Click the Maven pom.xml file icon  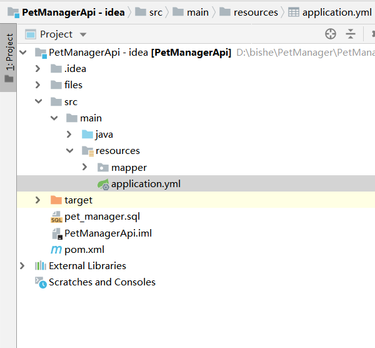pos(56,250)
